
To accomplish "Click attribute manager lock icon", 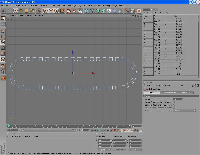I will pos(193,85).
